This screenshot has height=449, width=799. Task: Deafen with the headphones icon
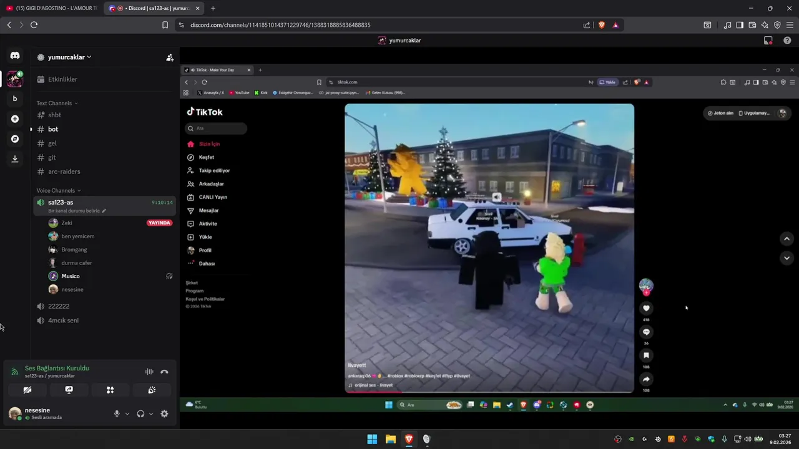tap(140, 413)
